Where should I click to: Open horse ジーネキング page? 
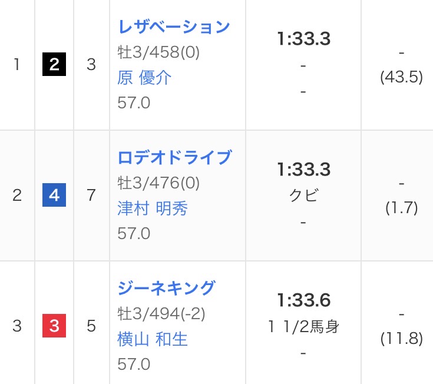coord(167,289)
